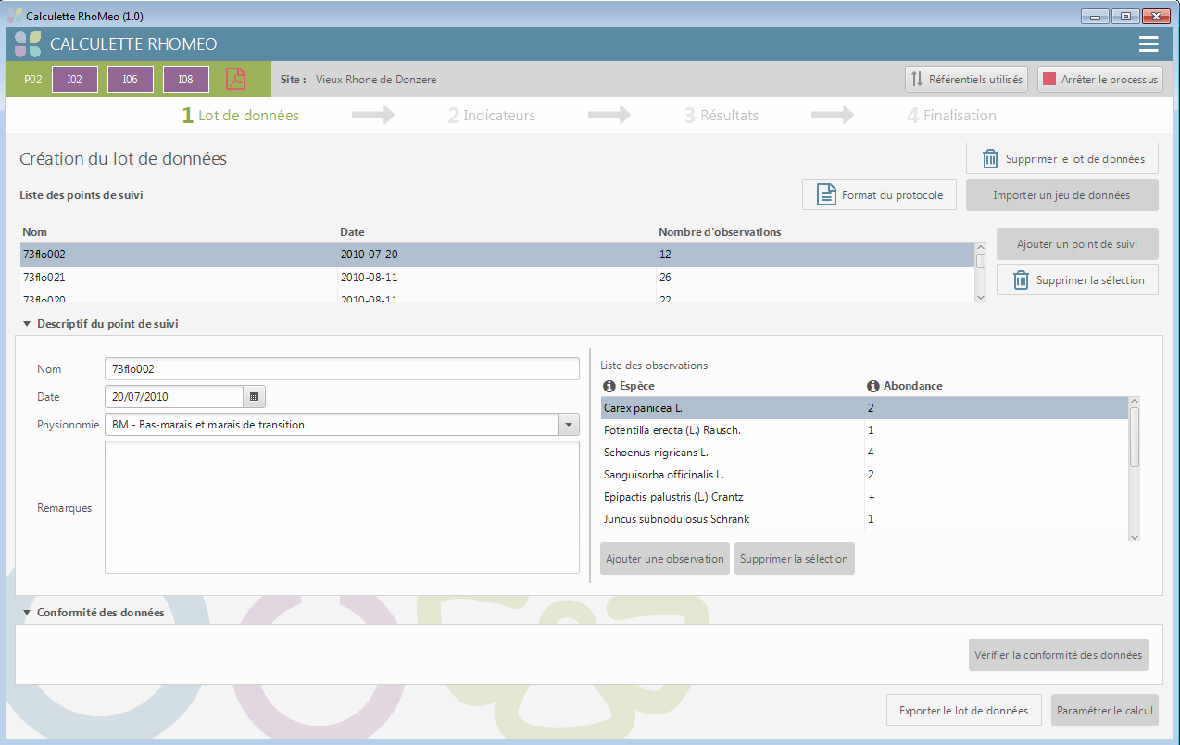Select the I08 indicator badge

(186, 80)
